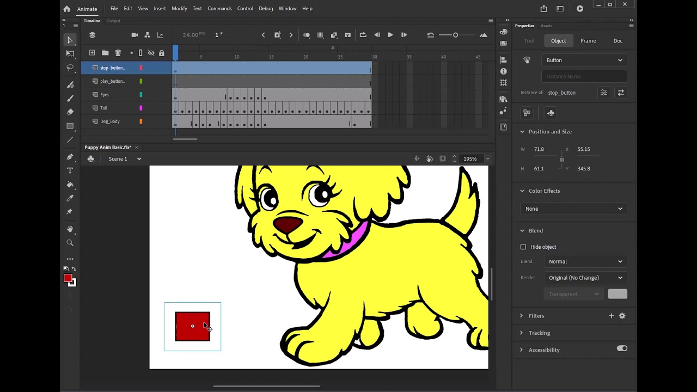Toggle lock all layers padlock
Viewport: 697px width, 392px height.
[x=162, y=53]
